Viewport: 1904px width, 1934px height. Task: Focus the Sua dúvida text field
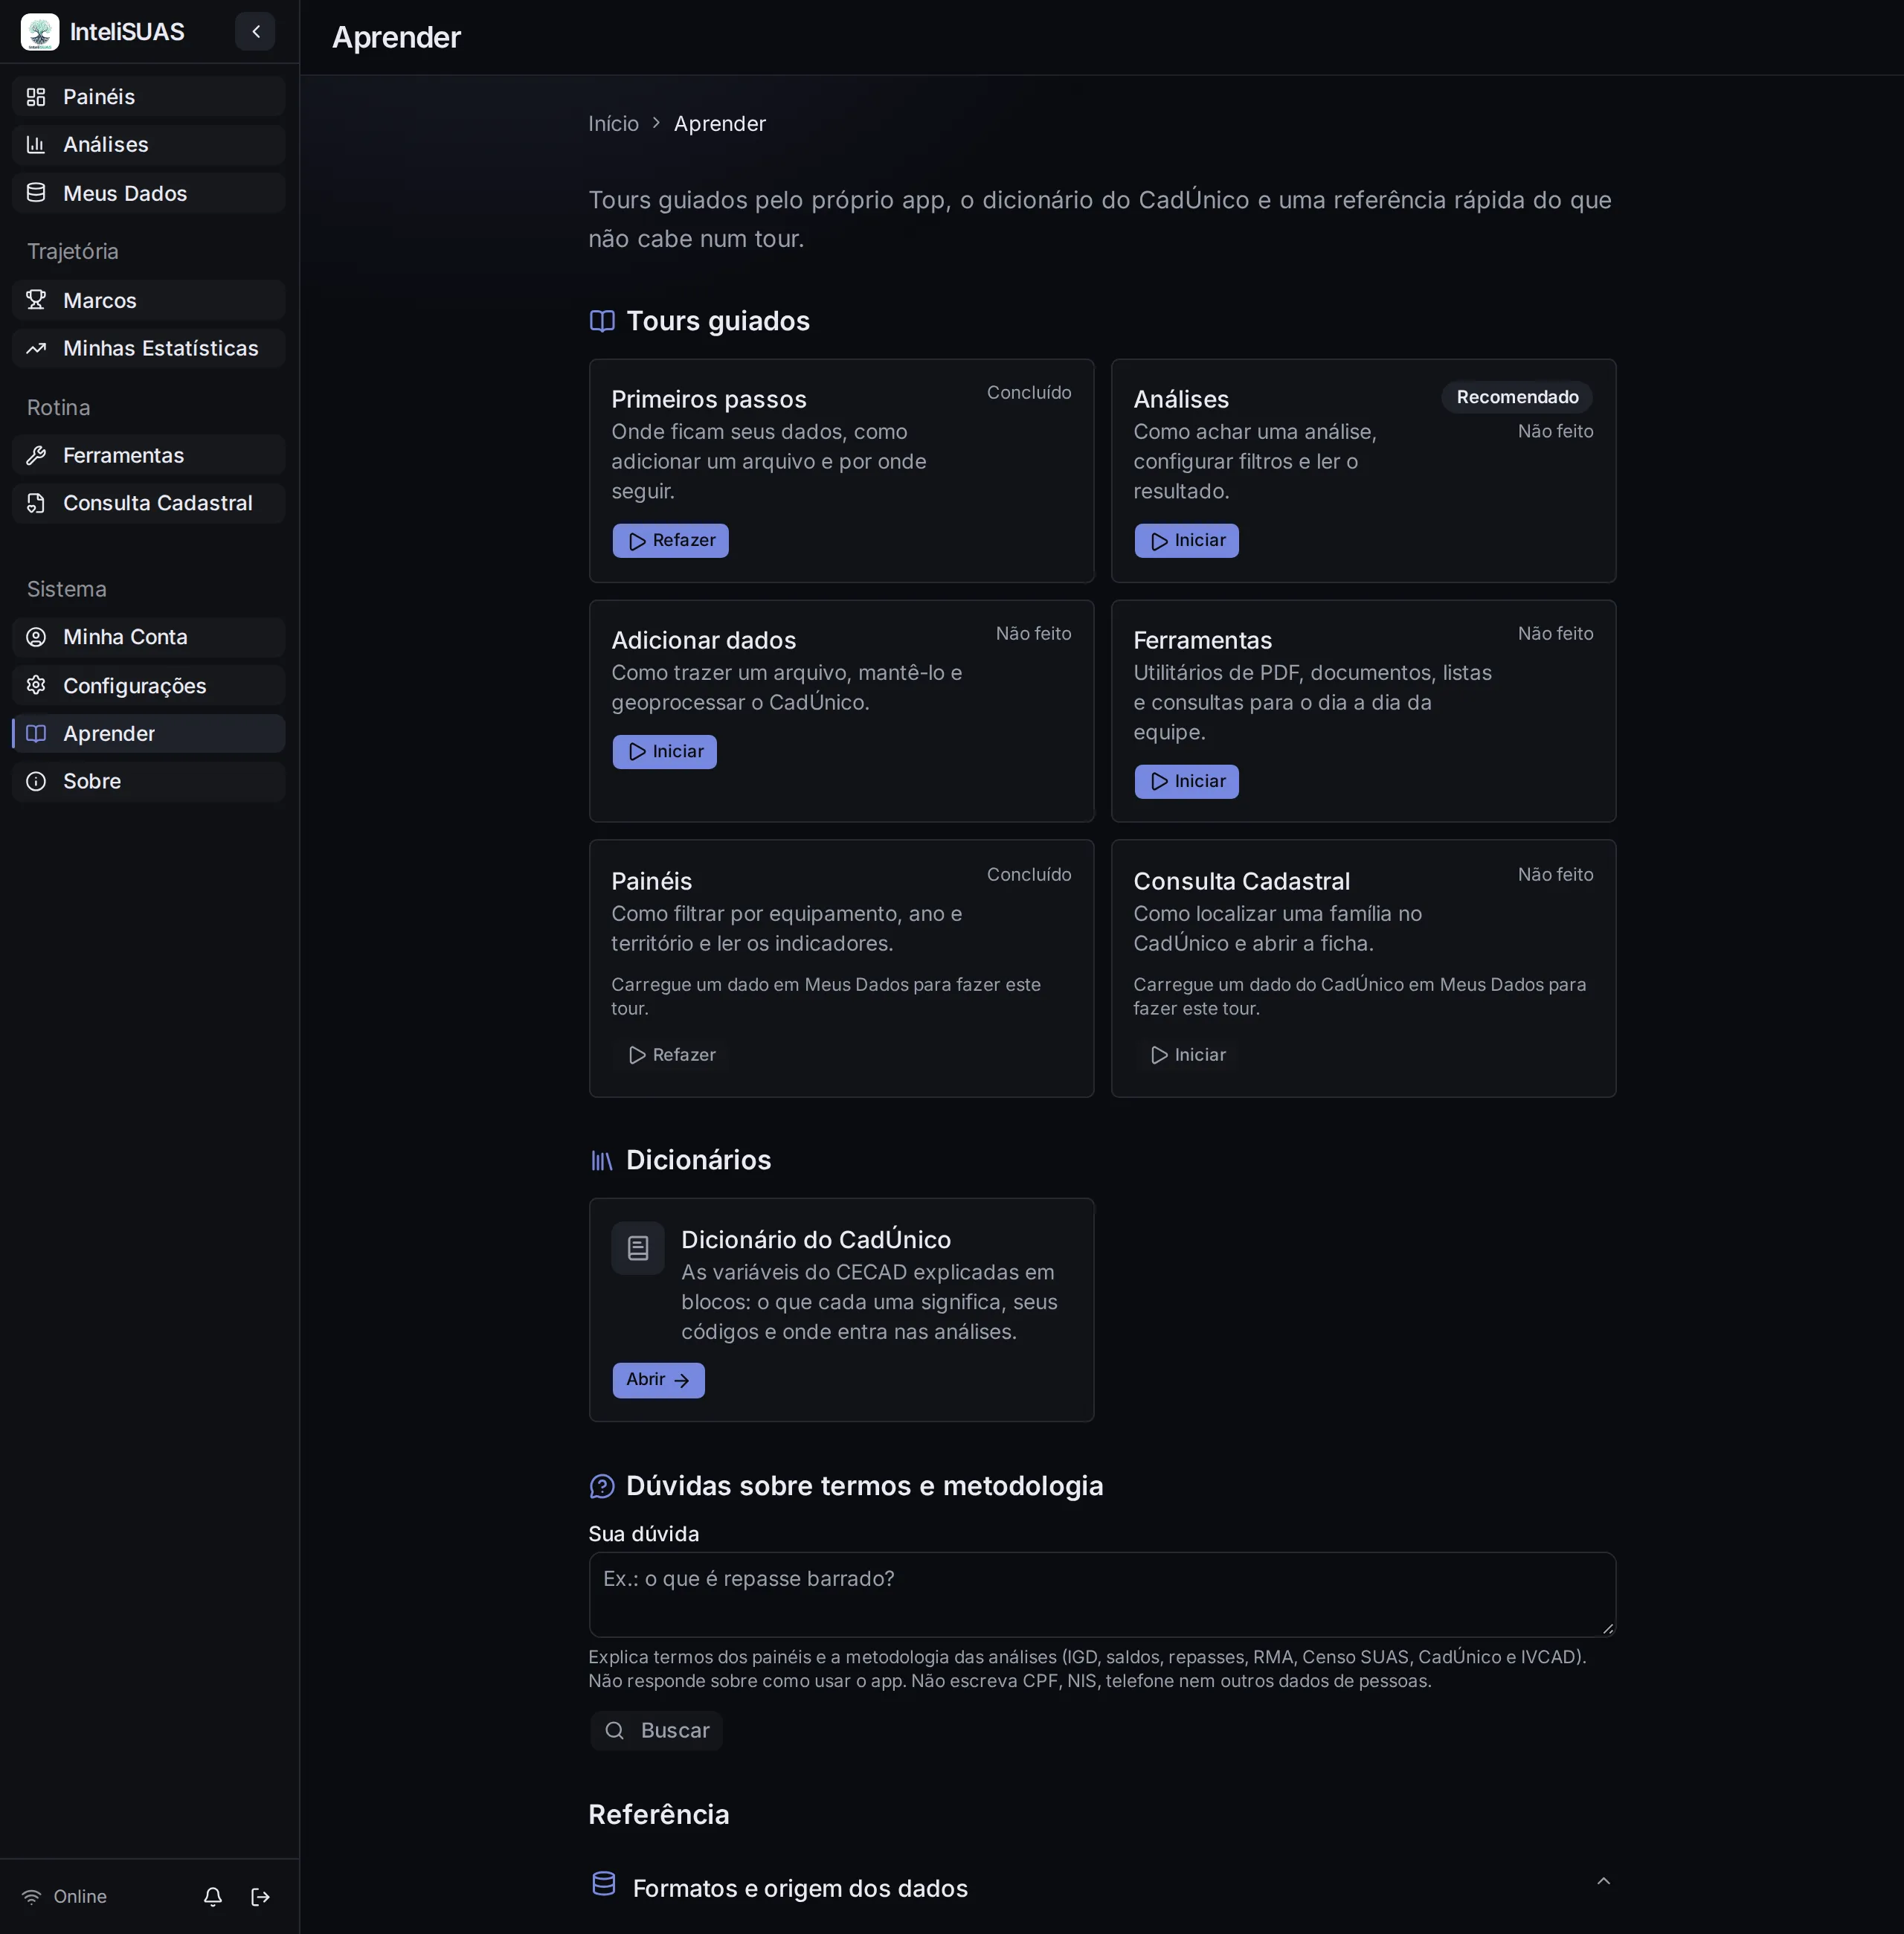click(x=1102, y=1594)
